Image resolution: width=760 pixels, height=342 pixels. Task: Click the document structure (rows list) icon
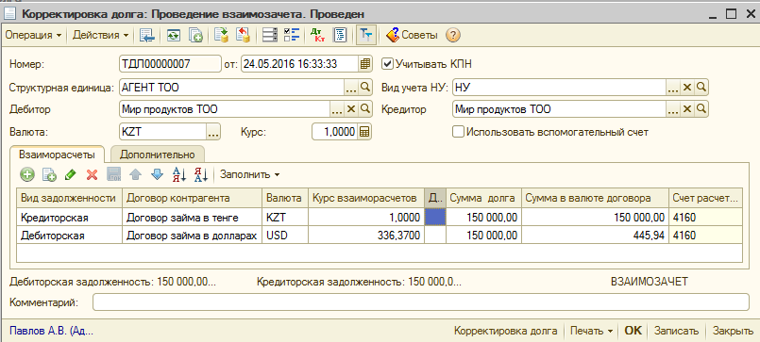269,35
